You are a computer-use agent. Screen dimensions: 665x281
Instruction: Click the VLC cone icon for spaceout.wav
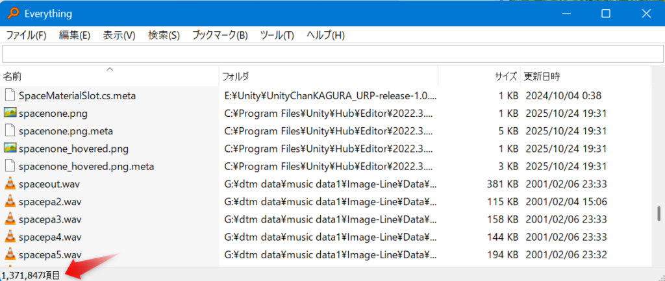pos(10,184)
